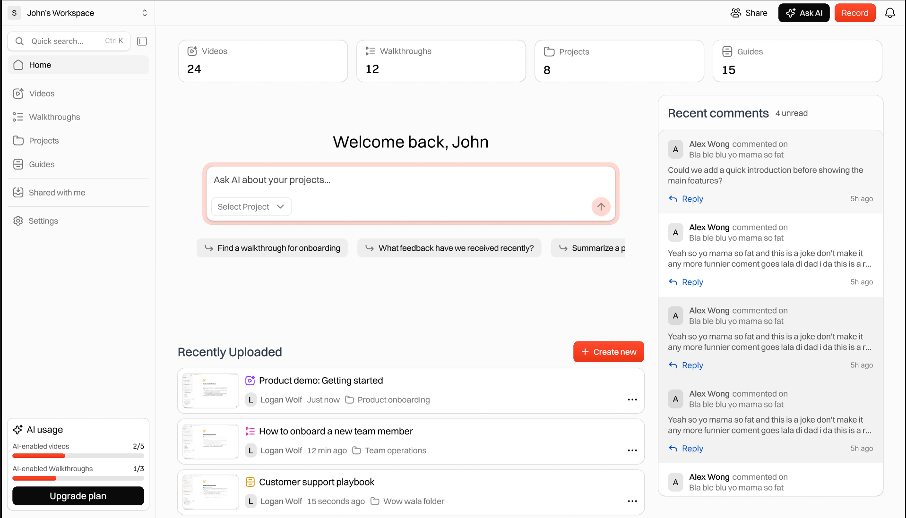Click Alex Wong's avatar on the first comment

tap(675, 149)
